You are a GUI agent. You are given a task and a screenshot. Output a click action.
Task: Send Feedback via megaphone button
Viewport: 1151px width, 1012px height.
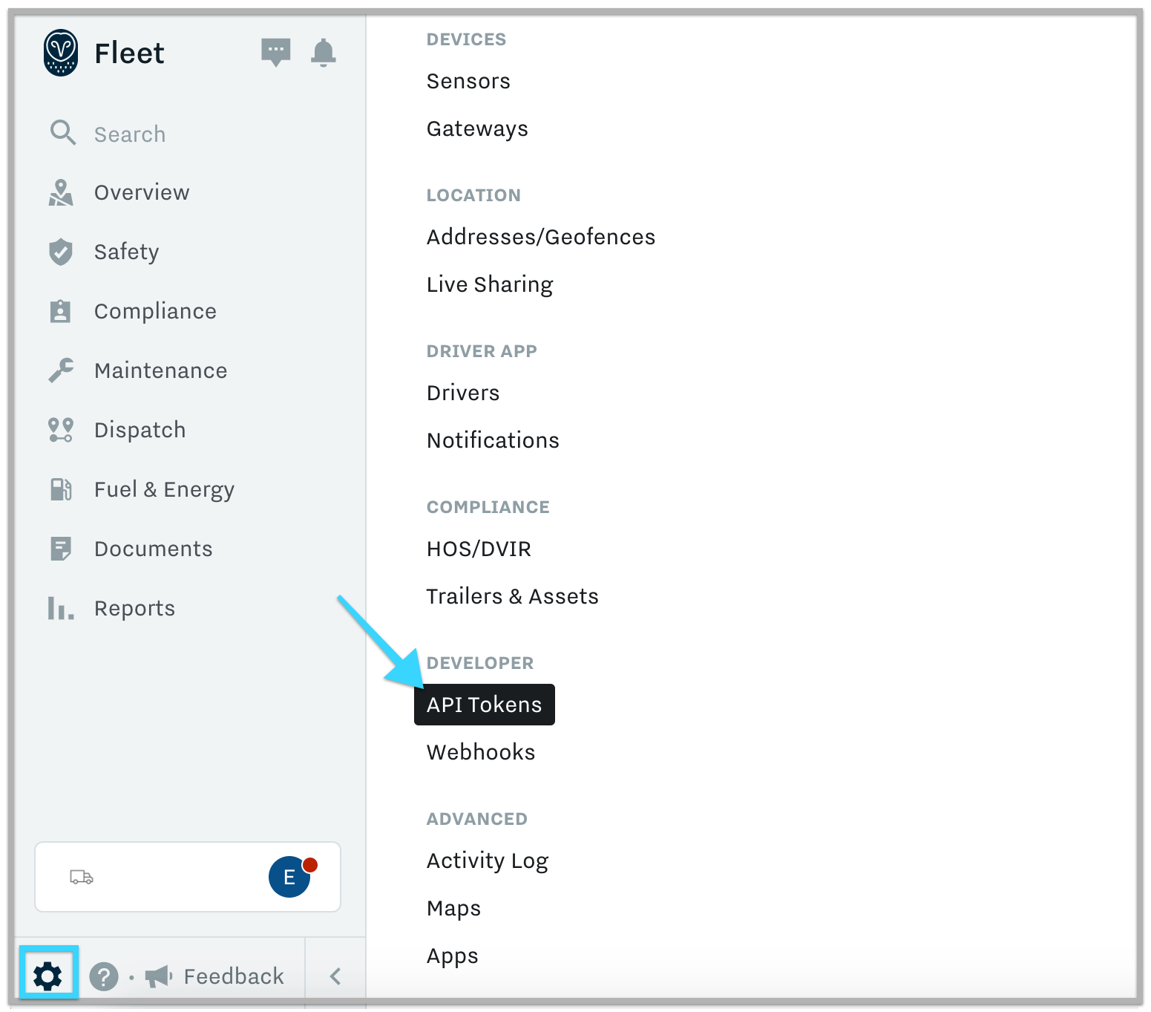[x=215, y=976]
